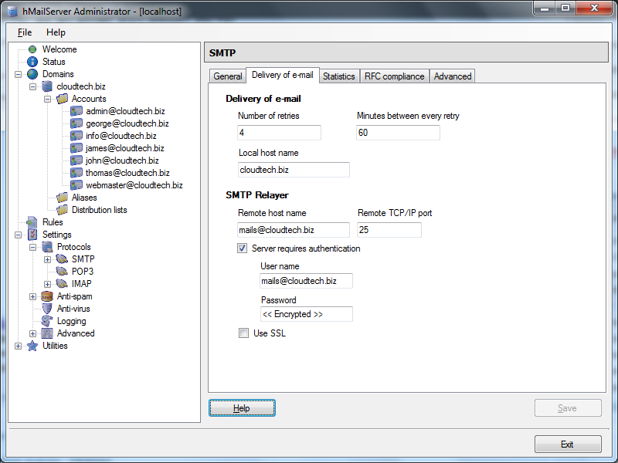
Task: Click the Utilities star icon
Action: click(32, 346)
